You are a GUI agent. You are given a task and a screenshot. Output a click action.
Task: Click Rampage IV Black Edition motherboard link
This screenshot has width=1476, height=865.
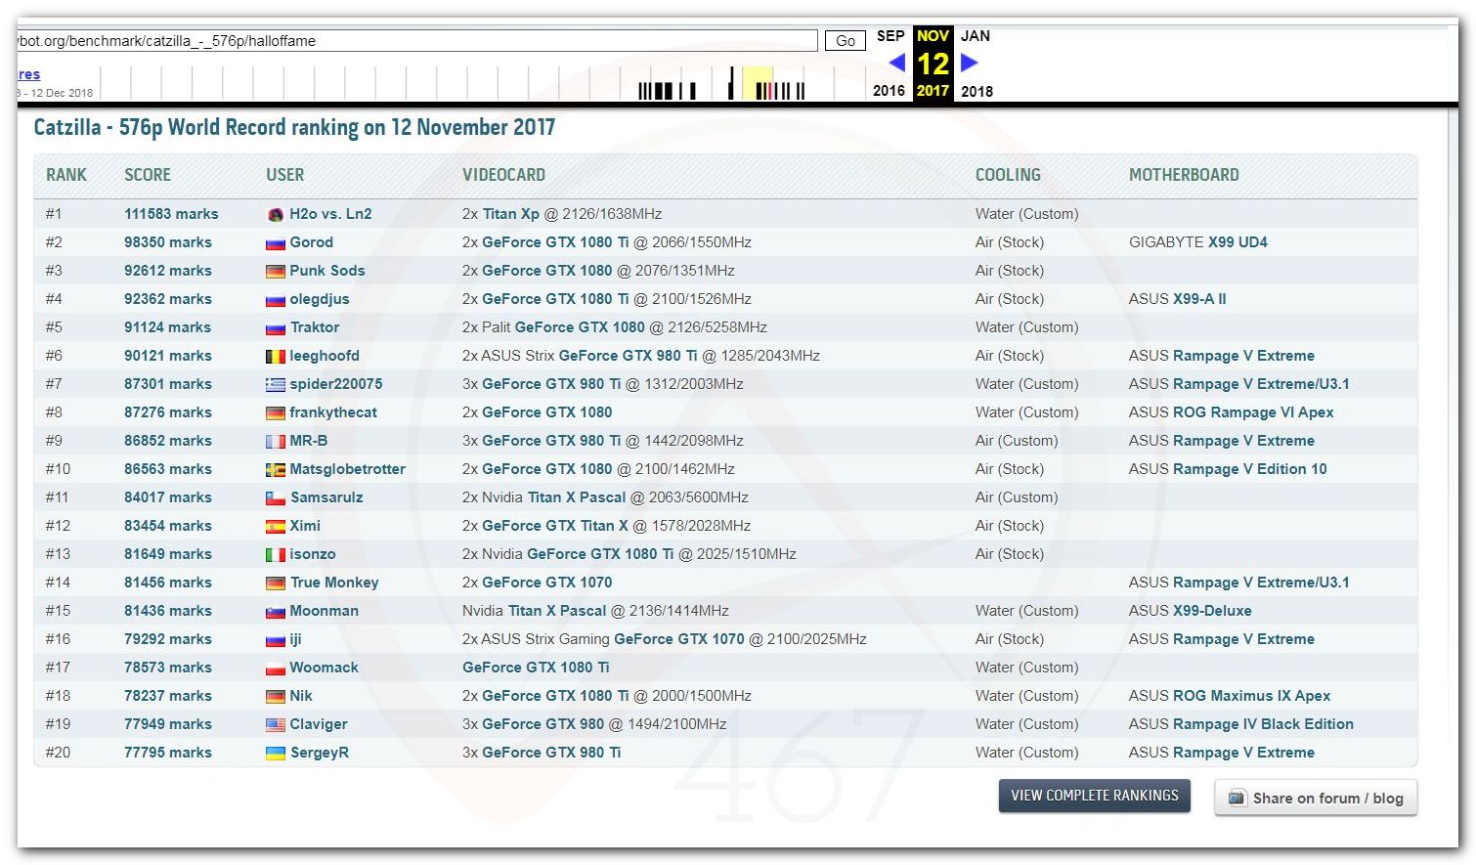1263,724
